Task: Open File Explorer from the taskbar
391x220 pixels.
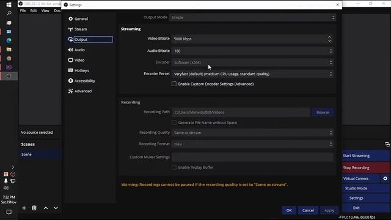Action: point(9,50)
